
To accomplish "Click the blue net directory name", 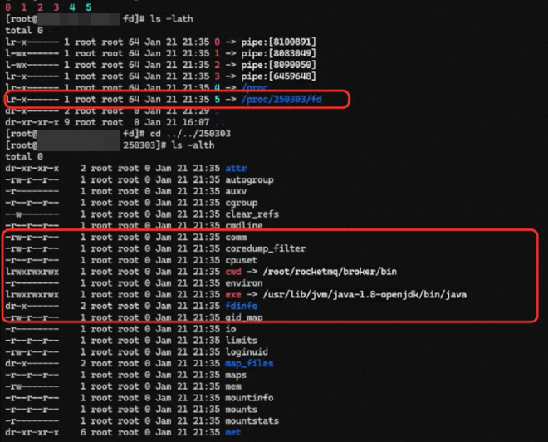I will point(232,432).
